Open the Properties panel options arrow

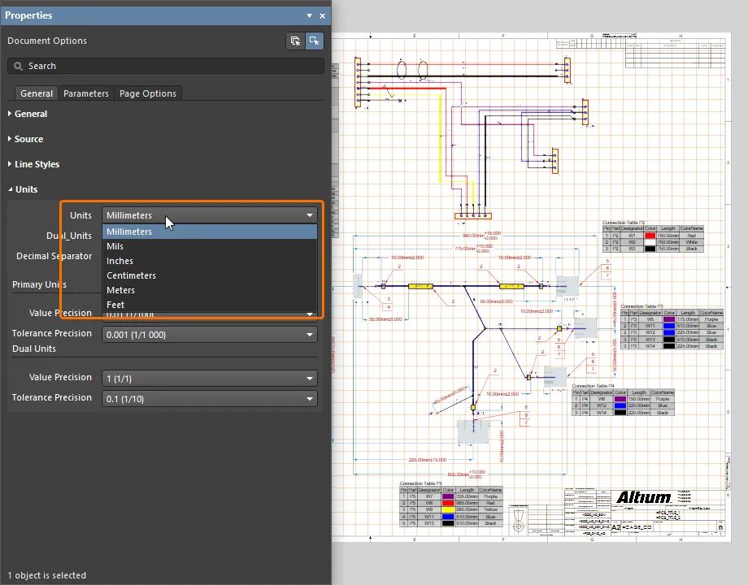[x=309, y=15]
